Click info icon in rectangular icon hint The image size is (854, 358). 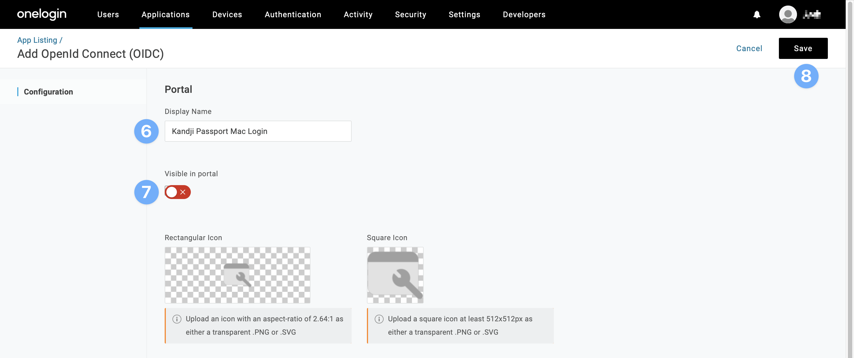click(177, 319)
